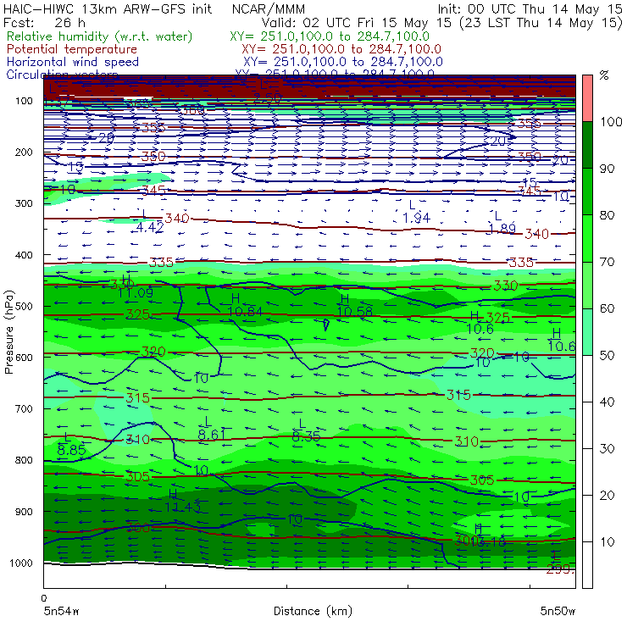Image resolution: width=627 pixels, height=627 pixels.
Task: Click the 'L 2.50' label in the top band
Action: (x=267, y=92)
